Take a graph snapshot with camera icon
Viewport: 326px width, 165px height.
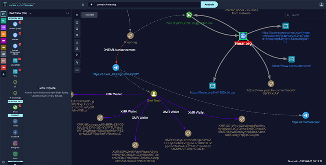click(x=77, y=70)
